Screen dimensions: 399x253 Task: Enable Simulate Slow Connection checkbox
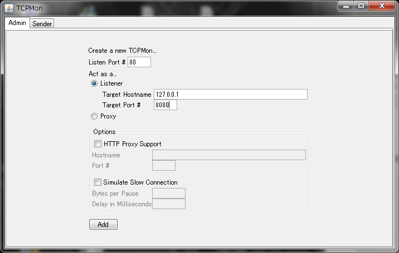[x=98, y=182]
